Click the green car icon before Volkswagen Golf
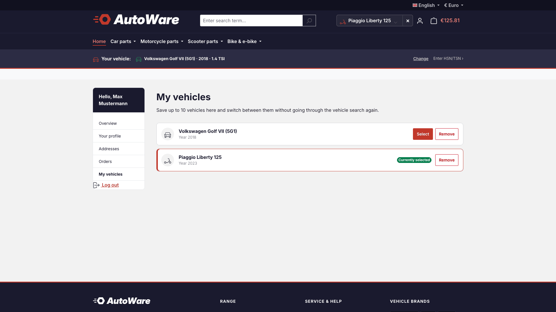 [x=139, y=59]
